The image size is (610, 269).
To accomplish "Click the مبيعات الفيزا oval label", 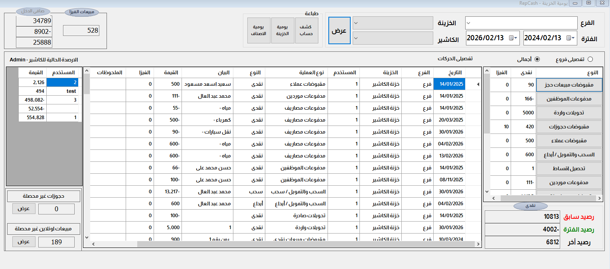I will [82, 12].
